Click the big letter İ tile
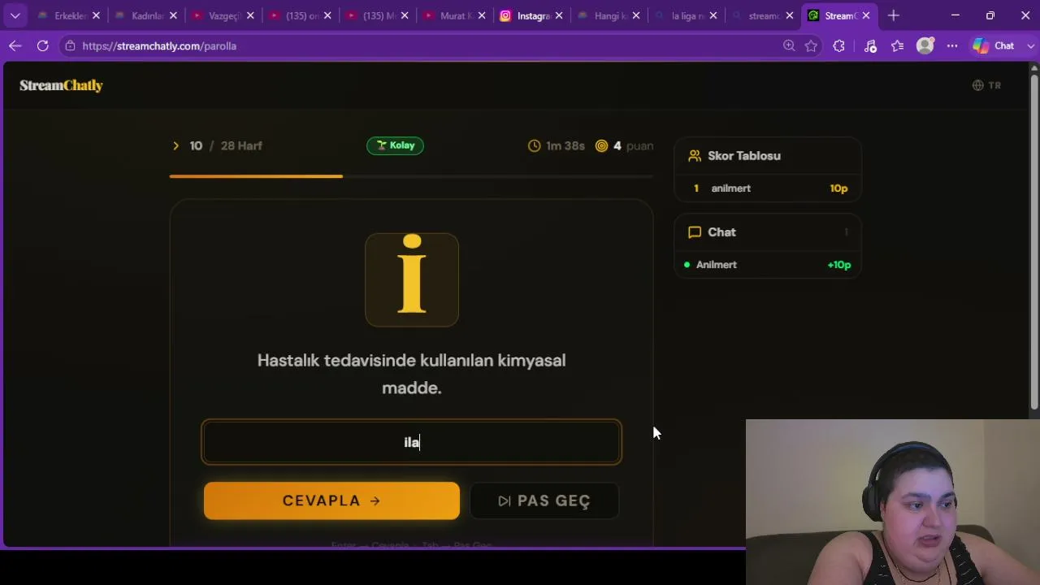 pyautogui.click(x=412, y=280)
